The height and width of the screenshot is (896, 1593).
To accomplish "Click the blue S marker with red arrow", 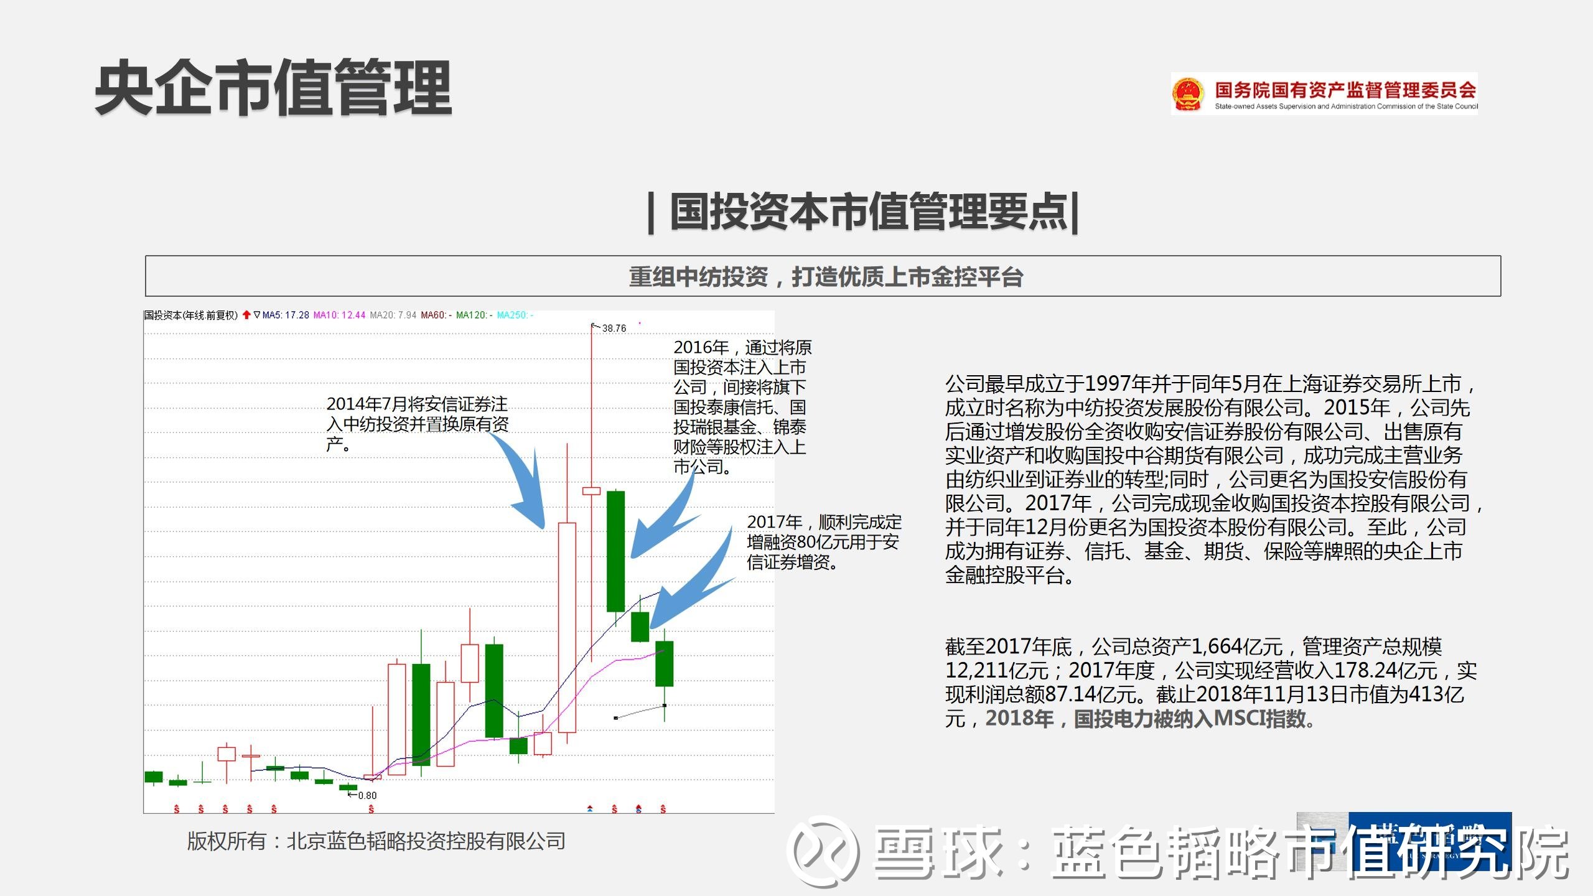I will (638, 809).
